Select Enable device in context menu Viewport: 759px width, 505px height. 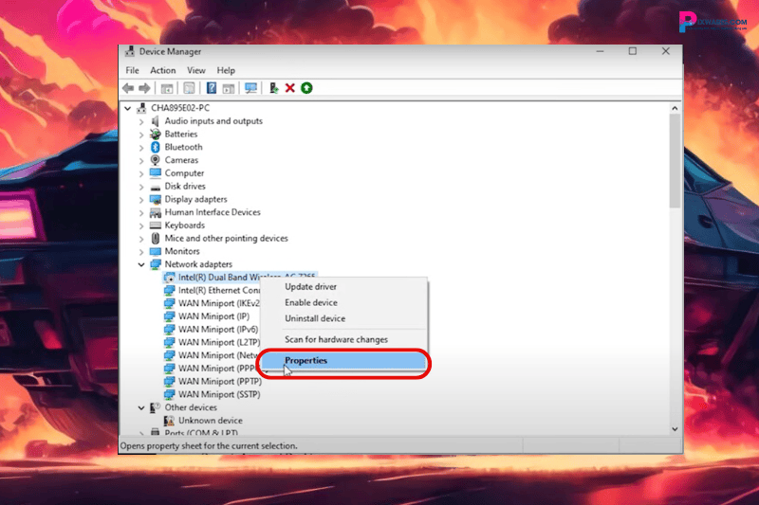pos(310,302)
